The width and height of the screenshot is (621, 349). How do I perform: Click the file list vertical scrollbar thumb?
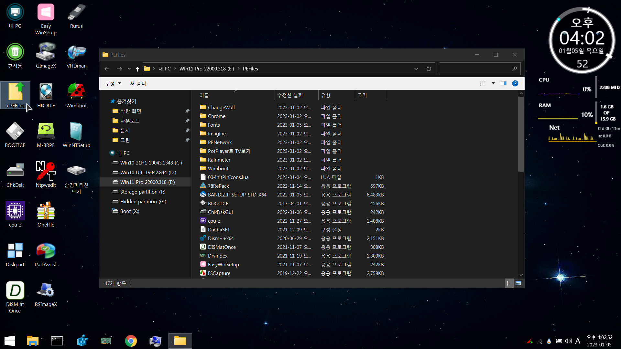point(521,133)
